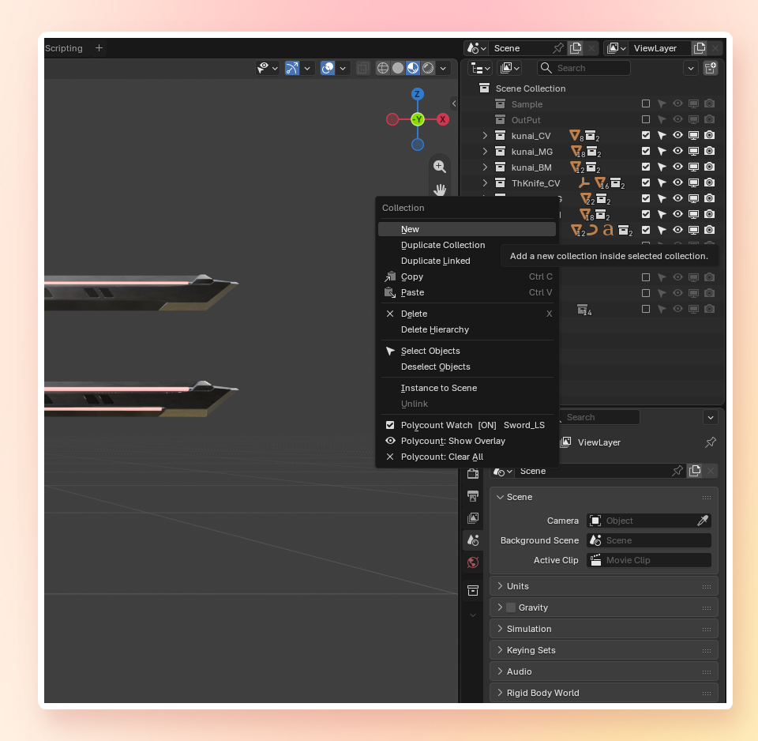
Task: Click add new ViewLayer icon
Action: (700, 48)
